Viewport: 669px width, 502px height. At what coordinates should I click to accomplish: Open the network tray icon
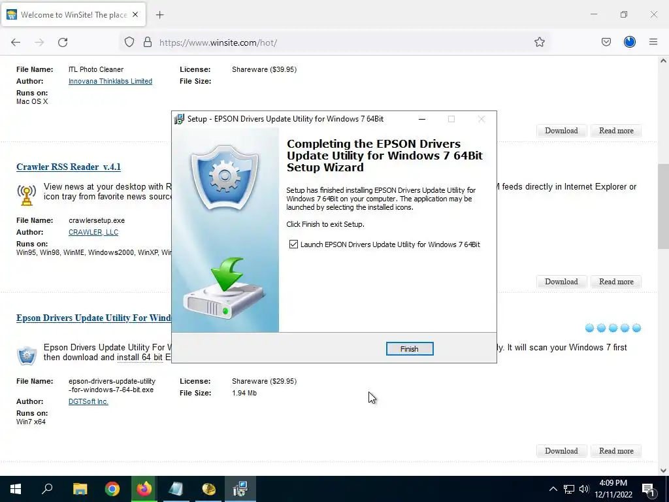pos(569,489)
